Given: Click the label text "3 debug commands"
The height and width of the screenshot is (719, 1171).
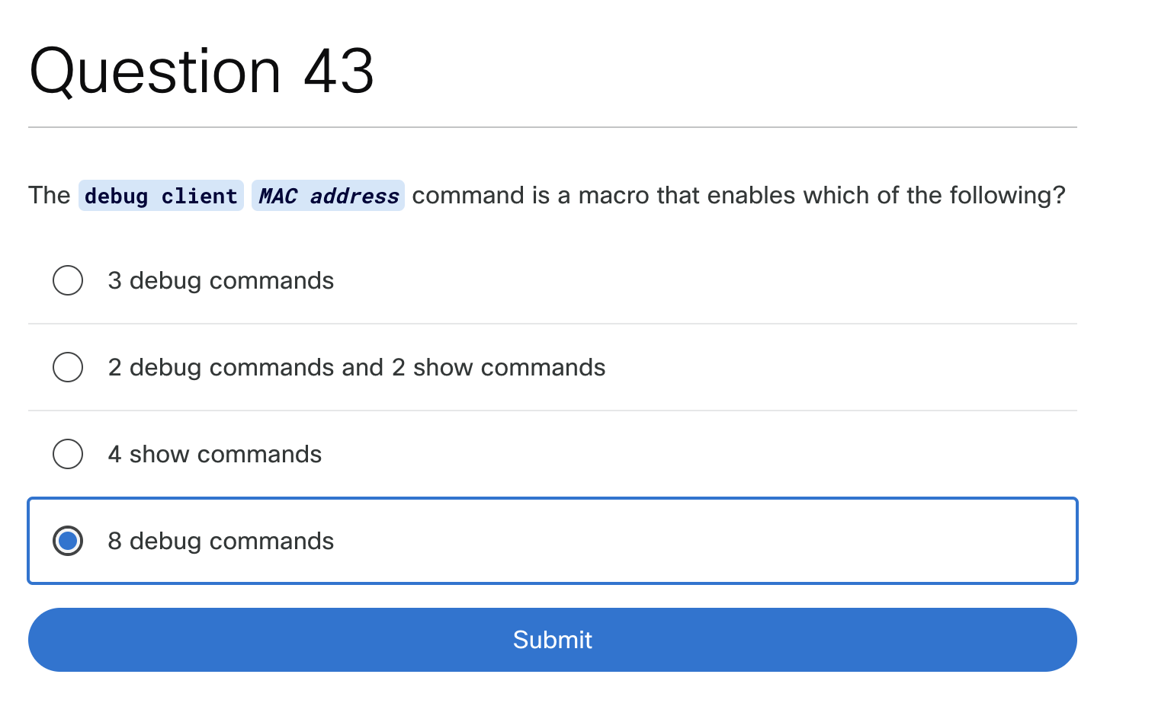Looking at the screenshot, I should pyautogui.click(x=220, y=280).
